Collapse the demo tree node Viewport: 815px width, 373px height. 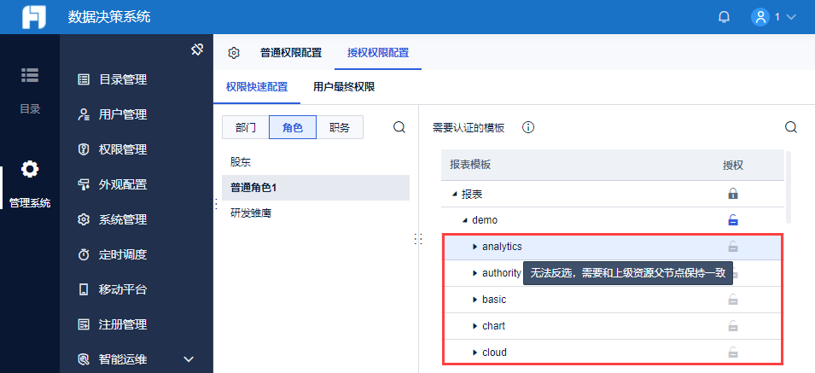tap(465, 220)
